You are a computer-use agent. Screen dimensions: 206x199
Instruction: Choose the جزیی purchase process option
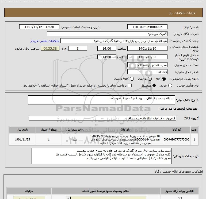click(170, 85)
